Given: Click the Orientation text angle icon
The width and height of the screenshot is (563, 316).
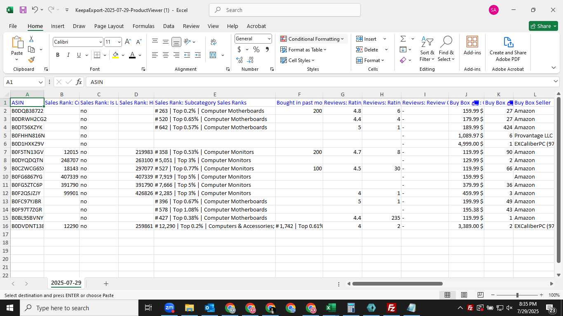Looking at the screenshot, I should [x=187, y=42].
